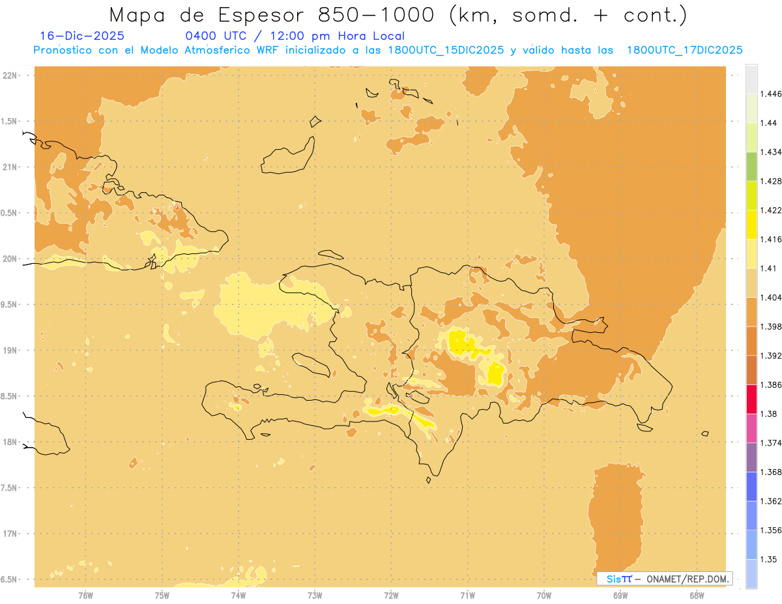Screen dimensions: 782x604
Task: Click the colorbar value '1.434'
Action: pyautogui.click(x=771, y=152)
